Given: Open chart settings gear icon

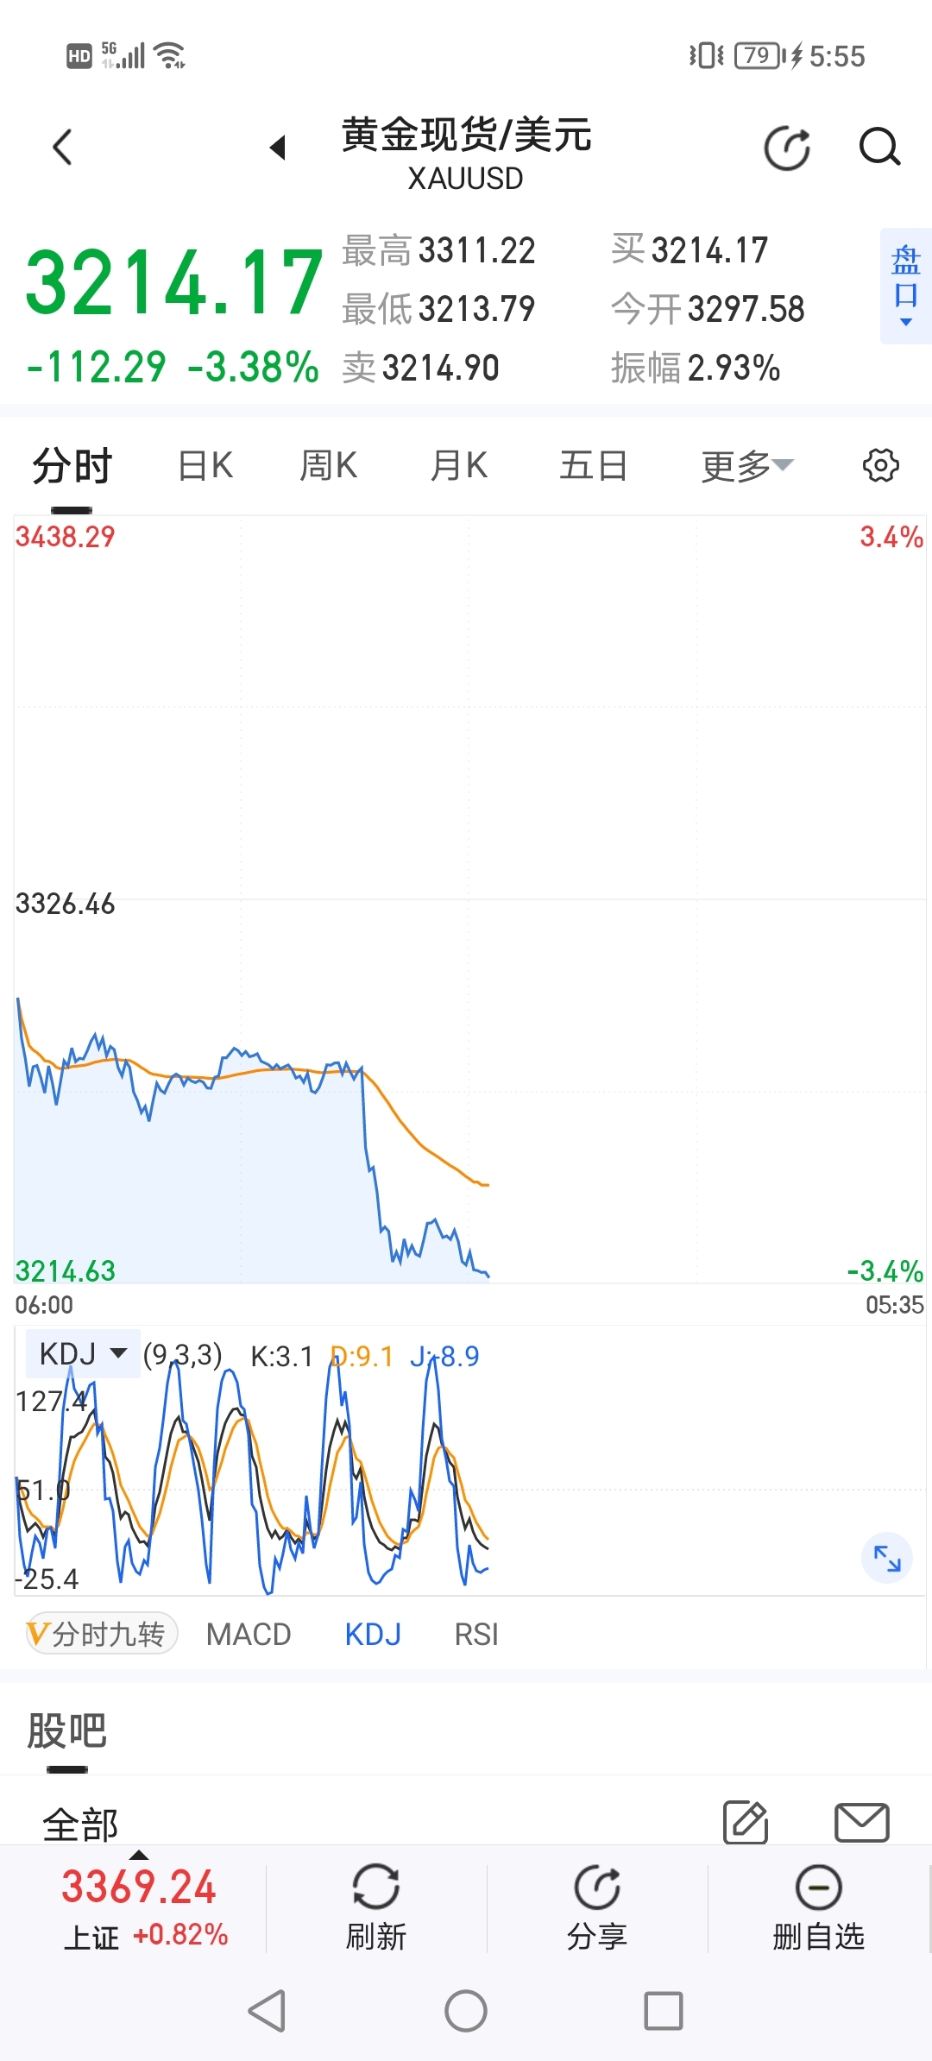Looking at the screenshot, I should [881, 465].
